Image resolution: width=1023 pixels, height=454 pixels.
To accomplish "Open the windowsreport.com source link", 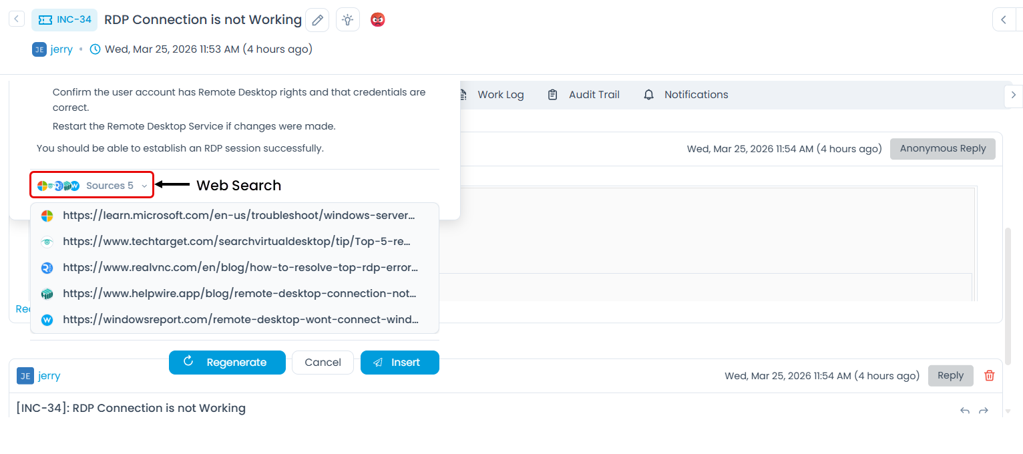I will (x=240, y=320).
